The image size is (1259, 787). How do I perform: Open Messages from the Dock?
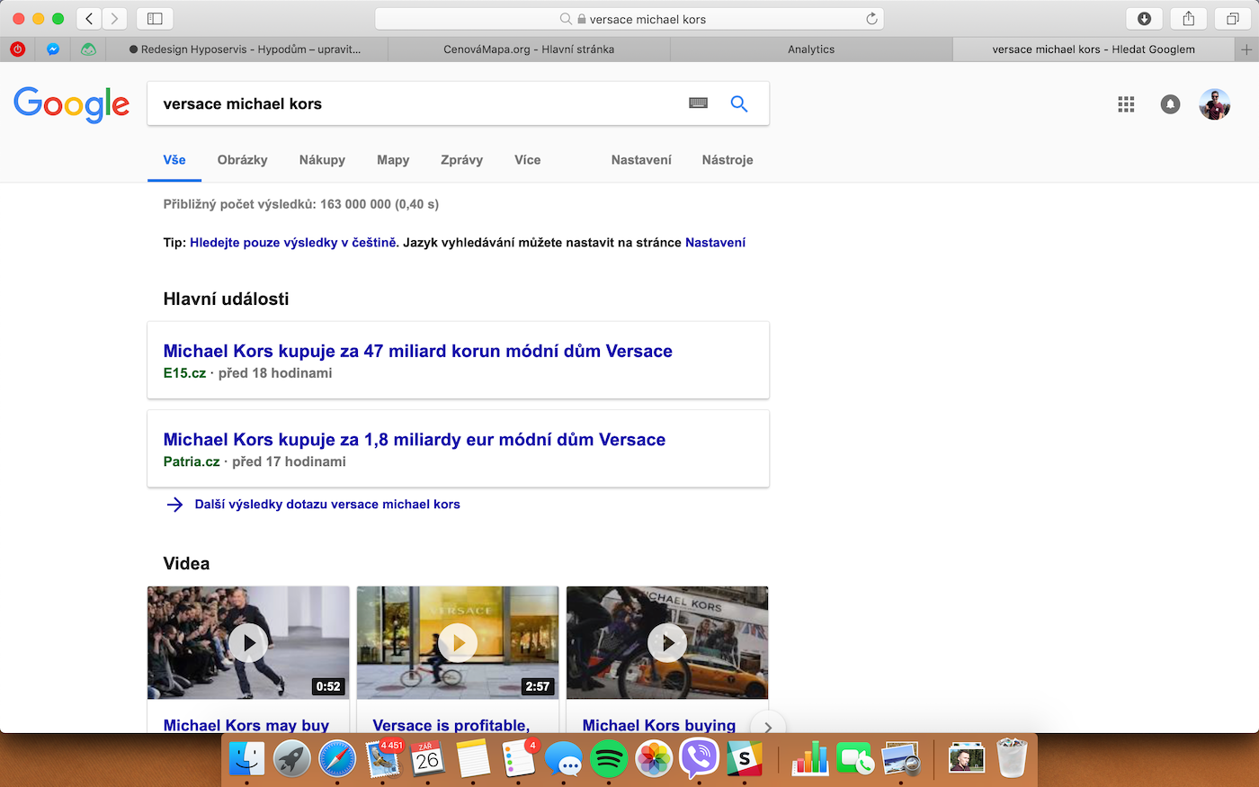pos(564,759)
